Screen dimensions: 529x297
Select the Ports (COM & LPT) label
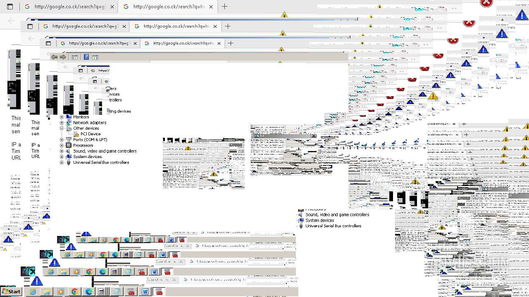pos(90,140)
